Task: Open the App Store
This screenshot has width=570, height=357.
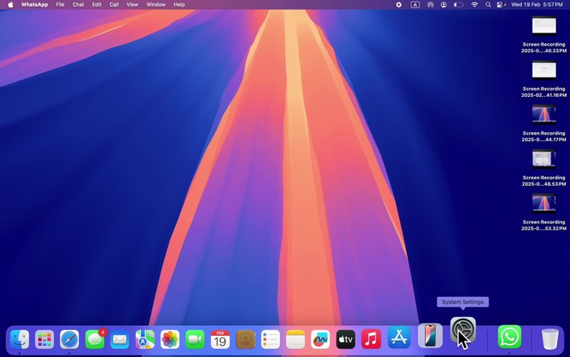Action: click(x=397, y=338)
